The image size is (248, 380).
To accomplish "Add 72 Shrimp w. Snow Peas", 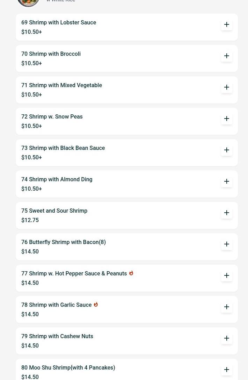I will click(226, 119).
